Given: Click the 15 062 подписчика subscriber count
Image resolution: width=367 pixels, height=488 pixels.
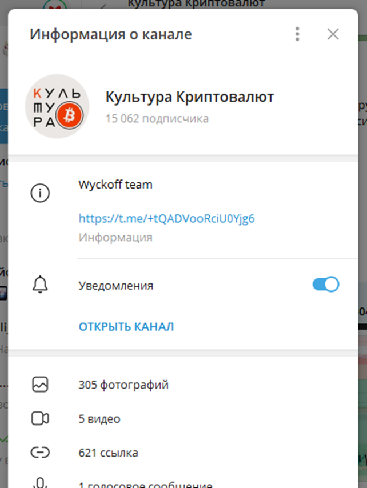Looking at the screenshot, I should [x=157, y=119].
